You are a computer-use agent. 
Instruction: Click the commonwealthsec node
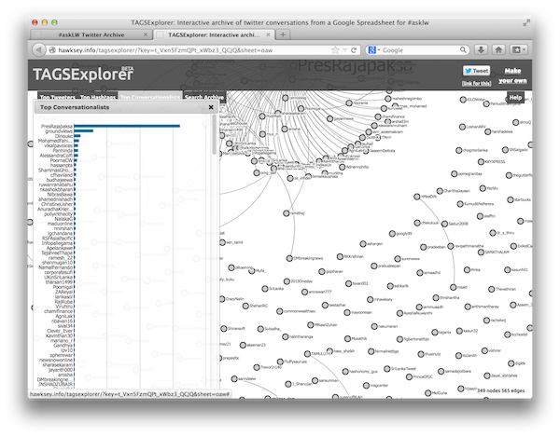(280, 311)
